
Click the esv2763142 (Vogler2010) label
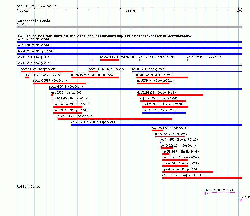pos(181,175)
